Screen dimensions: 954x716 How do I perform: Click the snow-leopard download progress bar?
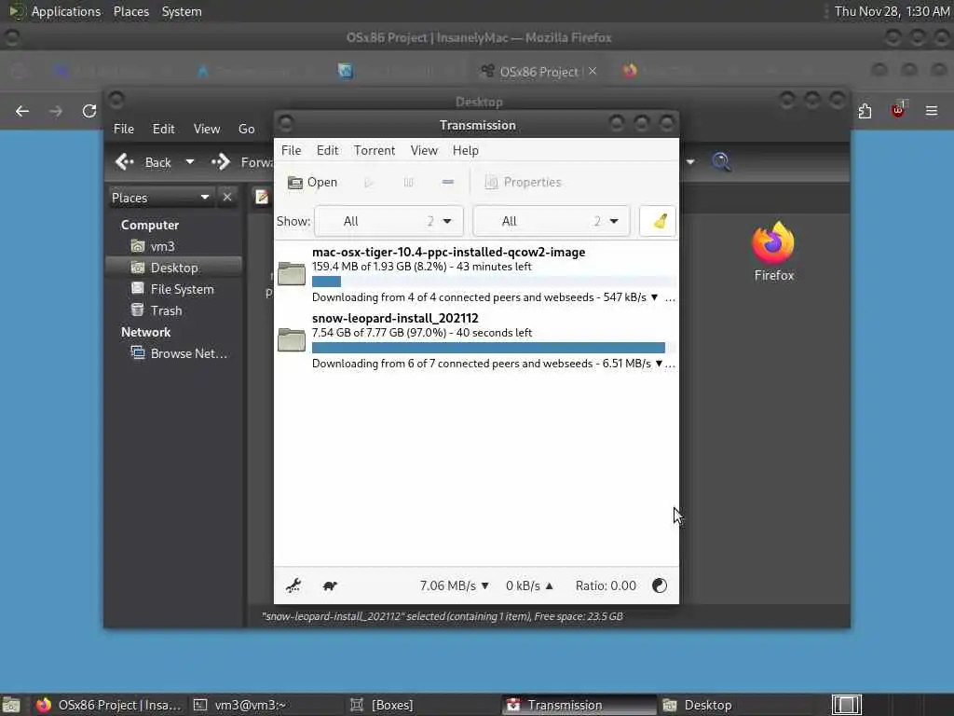(x=494, y=348)
